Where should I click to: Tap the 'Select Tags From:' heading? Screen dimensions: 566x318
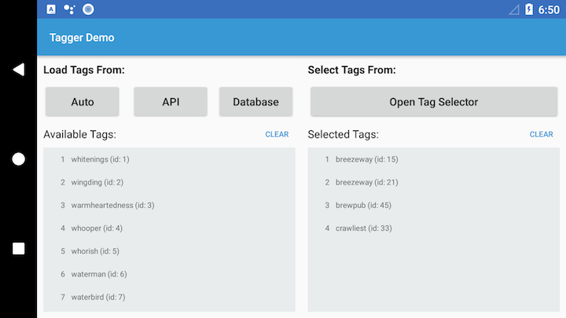tap(352, 70)
